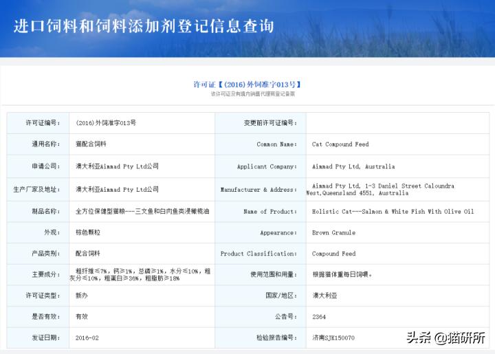The height and width of the screenshot is (354, 495).
Task: Click the 发证日期 label
Action: [46, 338]
